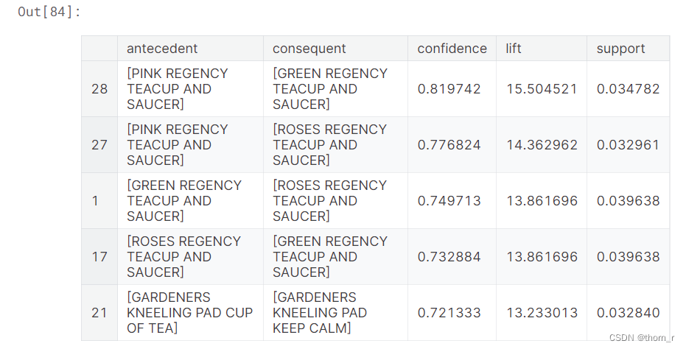Click the confidence column header
This screenshot has width=686, height=349.
tap(452, 49)
